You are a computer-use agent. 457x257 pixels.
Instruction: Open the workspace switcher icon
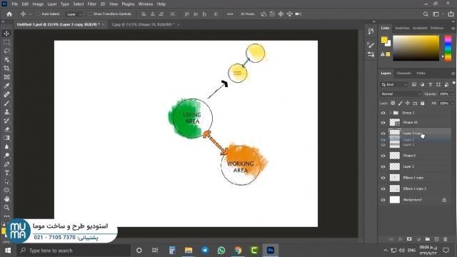coord(436,14)
